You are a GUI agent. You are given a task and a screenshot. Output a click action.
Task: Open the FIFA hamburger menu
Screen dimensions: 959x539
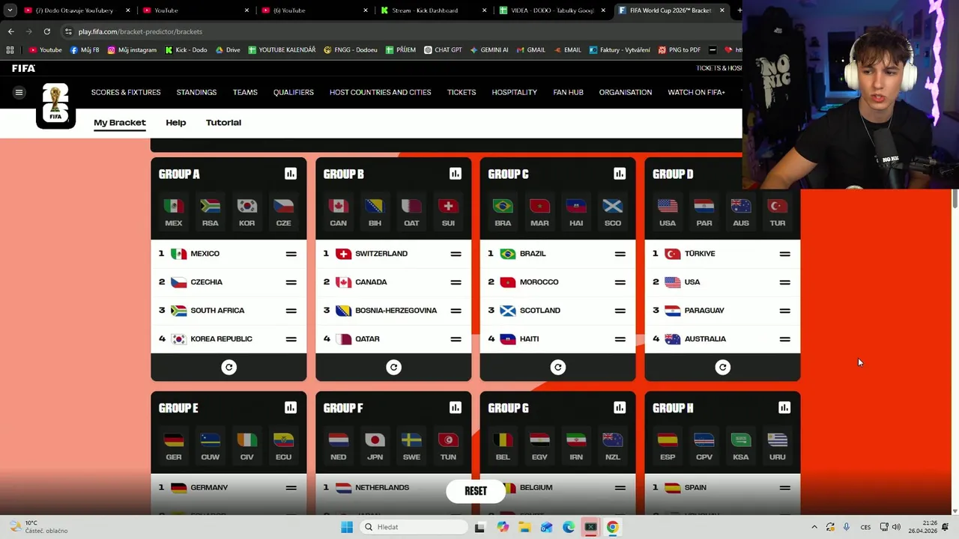[19, 92]
